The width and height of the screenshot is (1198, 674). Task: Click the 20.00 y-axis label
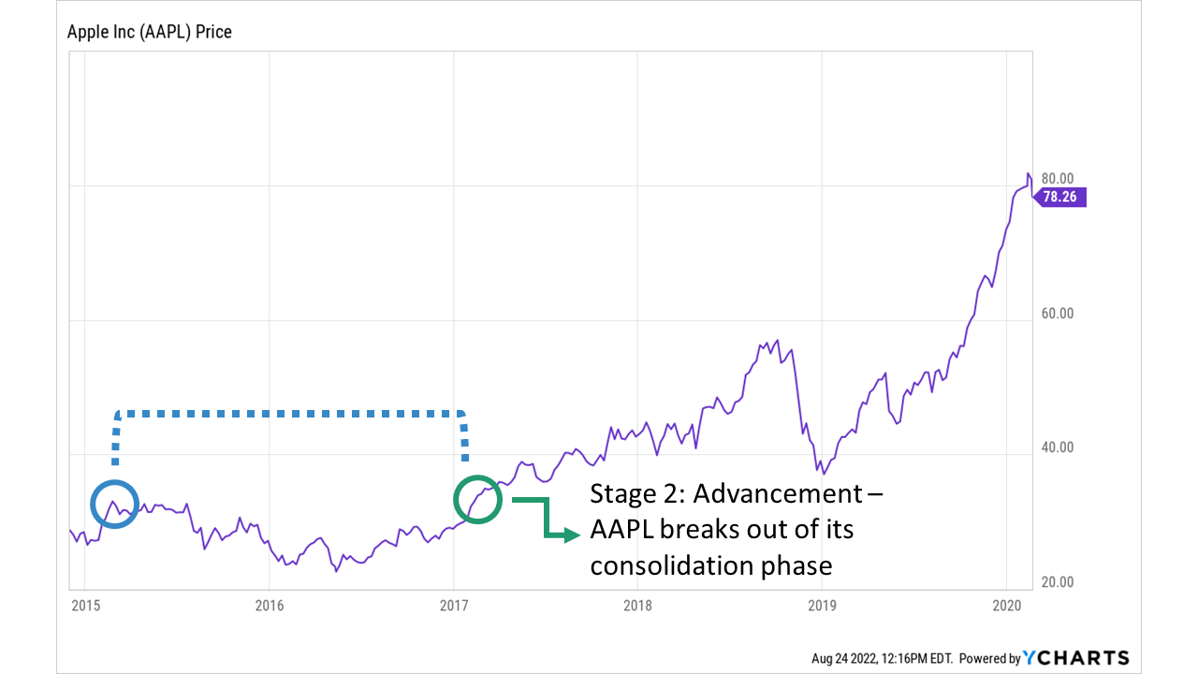point(1055,582)
